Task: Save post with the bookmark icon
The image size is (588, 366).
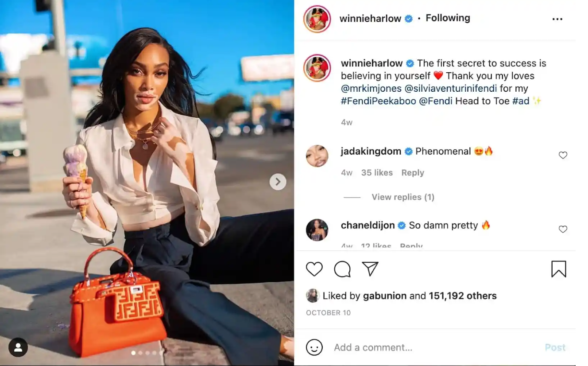Action: click(x=559, y=269)
